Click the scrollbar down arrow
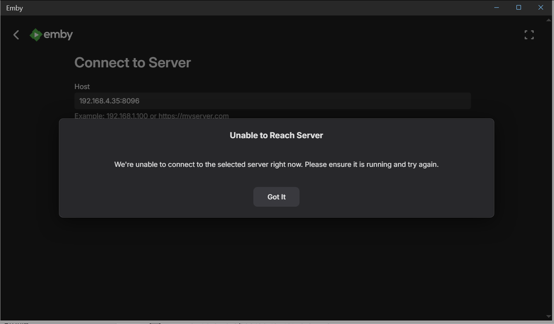 (x=549, y=317)
